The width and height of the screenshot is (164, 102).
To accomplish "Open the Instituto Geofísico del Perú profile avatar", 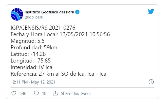I will pos(17,14).
